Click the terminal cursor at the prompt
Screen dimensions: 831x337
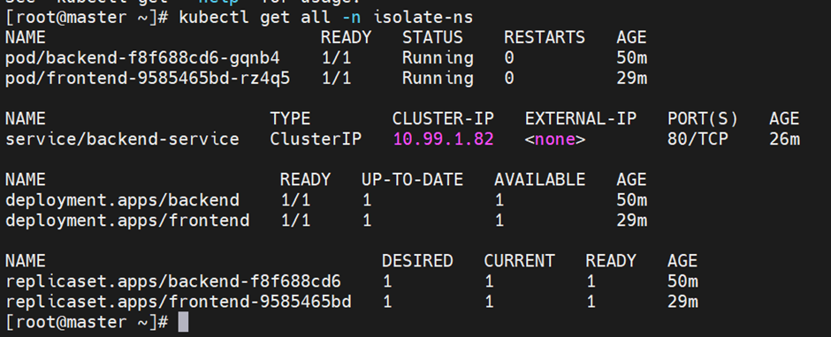pyautogui.click(x=183, y=322)
